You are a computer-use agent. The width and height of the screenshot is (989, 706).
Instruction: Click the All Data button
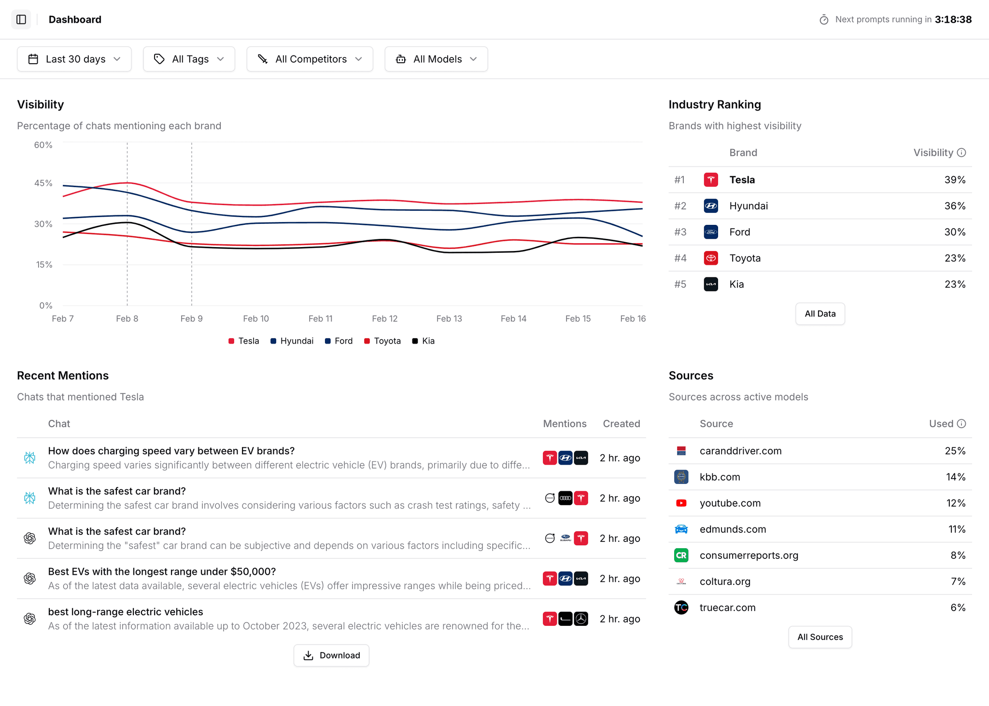[x=819, y=314]
